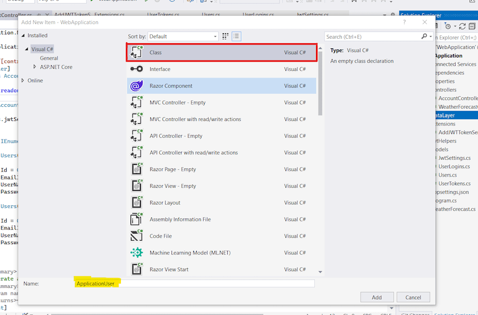Select AccountController file in Solution Explorer
The width and height of the screenshot is (478, 315).
pyautogui.click(x=458, y=98)
